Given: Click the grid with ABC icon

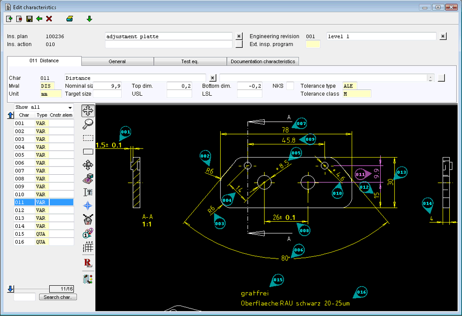Looking at the screenshot, I should pyautogui.click(x=88, y=247).
